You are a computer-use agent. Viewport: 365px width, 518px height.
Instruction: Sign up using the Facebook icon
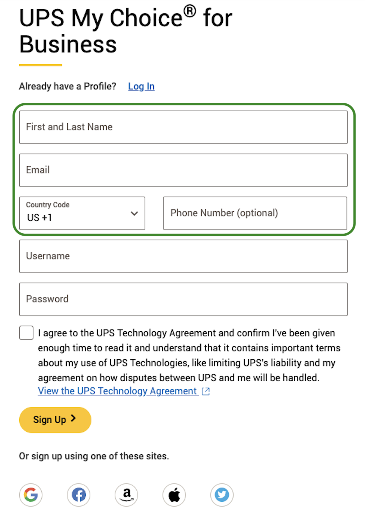click(x=79, y=495)
